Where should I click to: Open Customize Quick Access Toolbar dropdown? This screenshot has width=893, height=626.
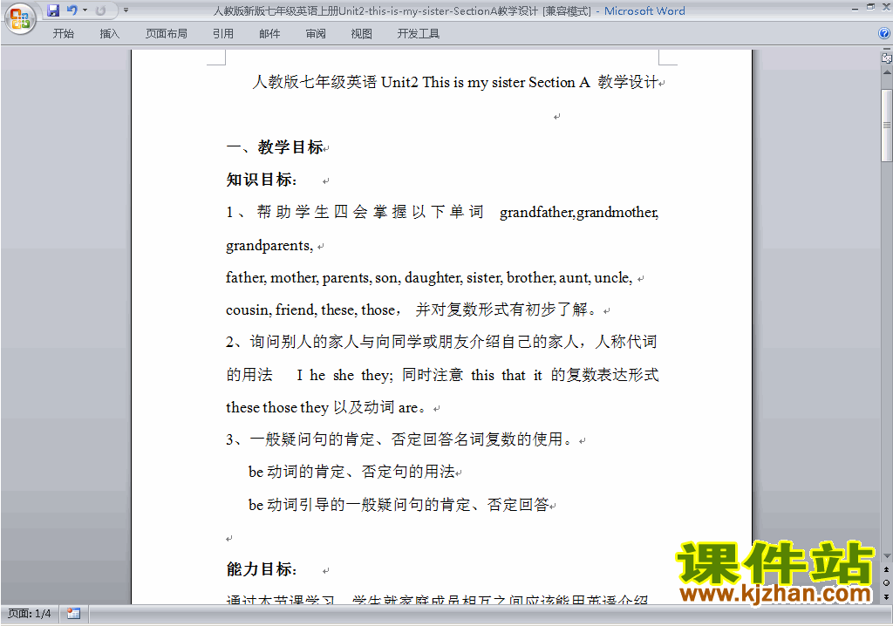126,10
